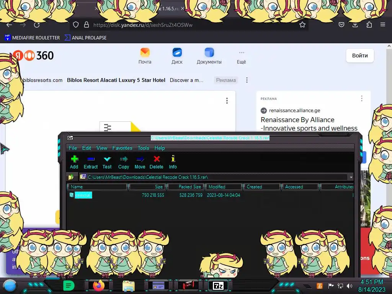Open the Action Center flag tray icon

[x=331, y=286]
